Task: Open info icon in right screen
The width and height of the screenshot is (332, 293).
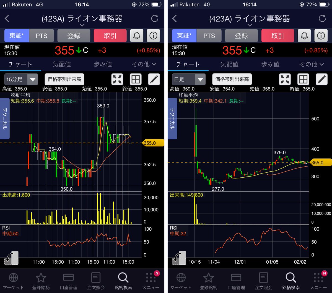Action: (x=321, y=35)
